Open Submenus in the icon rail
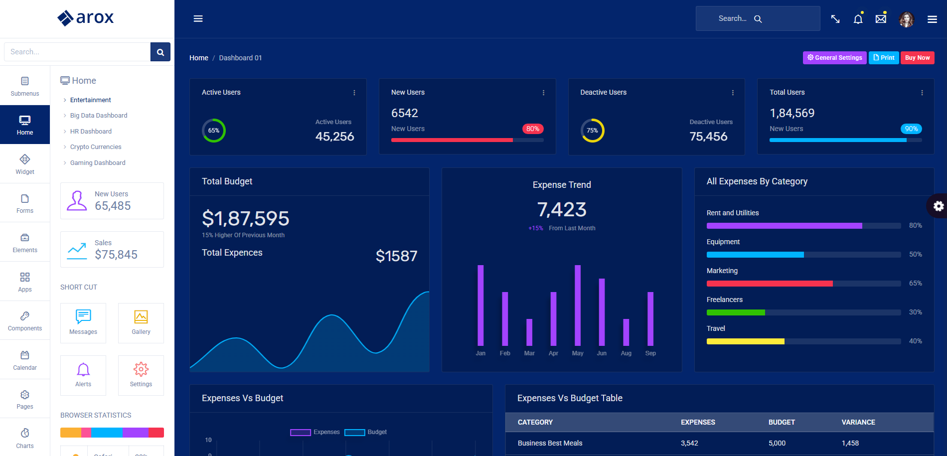This screenshot has height=456, width=947. pyautogui.click(x=25, y=86)
